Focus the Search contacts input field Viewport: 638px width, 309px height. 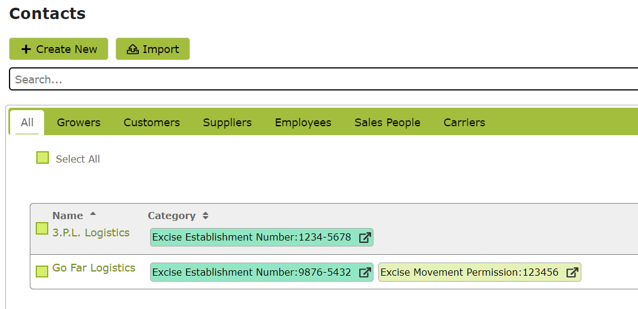[323, 79]
